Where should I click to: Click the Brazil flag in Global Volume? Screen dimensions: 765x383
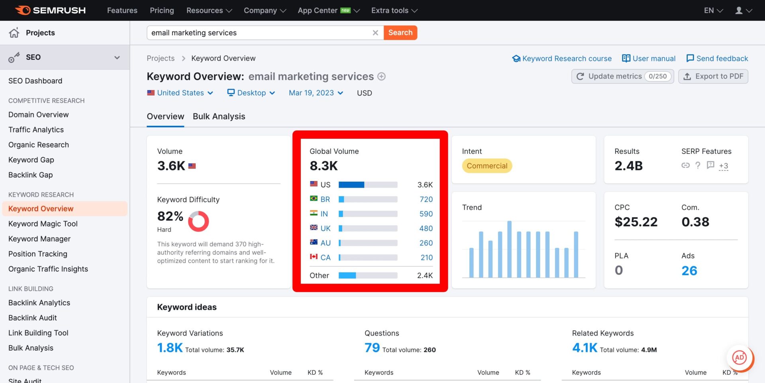(314, 198)
